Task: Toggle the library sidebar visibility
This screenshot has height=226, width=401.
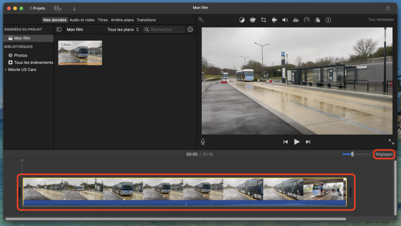Action: tap(59, 29)
